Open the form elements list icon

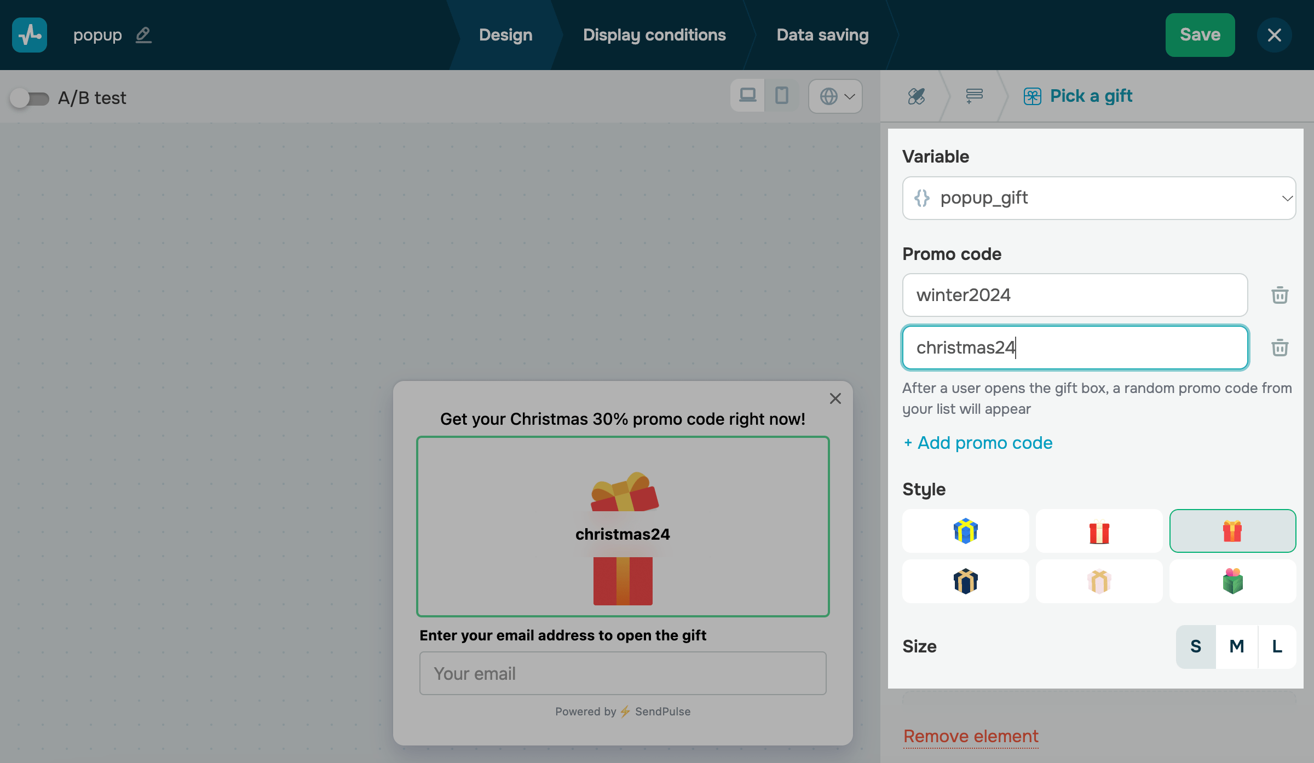[974, 96]
